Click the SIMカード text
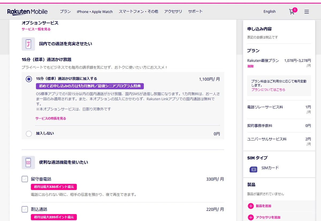This screenshot has width=321, height=221. point(270,168)
